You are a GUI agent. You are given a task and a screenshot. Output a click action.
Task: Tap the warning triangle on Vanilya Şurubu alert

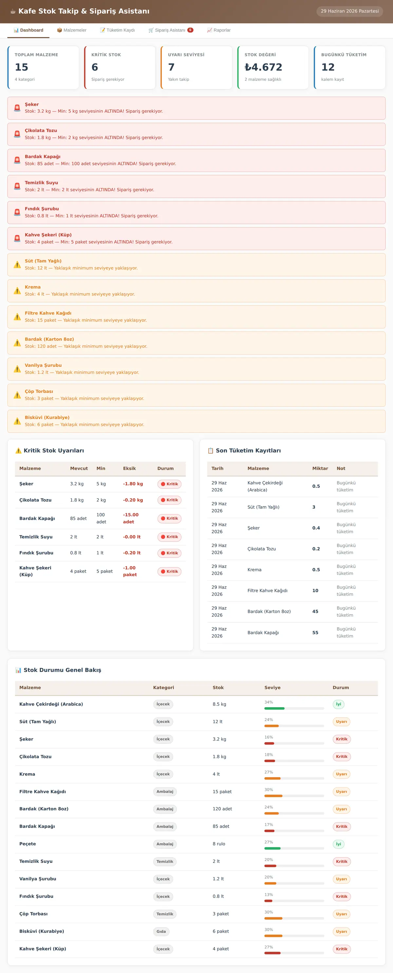coord(17,369)
